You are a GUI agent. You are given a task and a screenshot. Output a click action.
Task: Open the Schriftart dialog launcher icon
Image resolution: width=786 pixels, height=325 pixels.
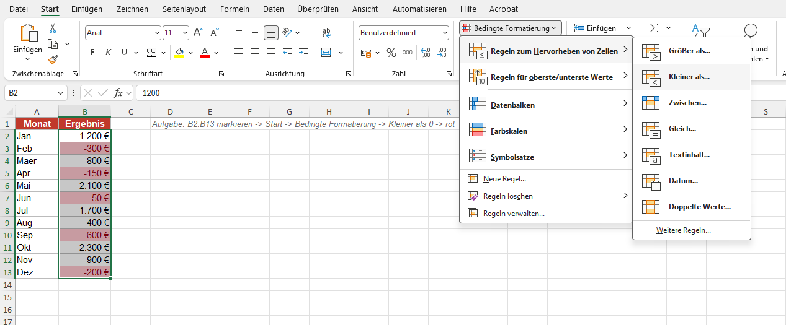[x=221, y=74]
